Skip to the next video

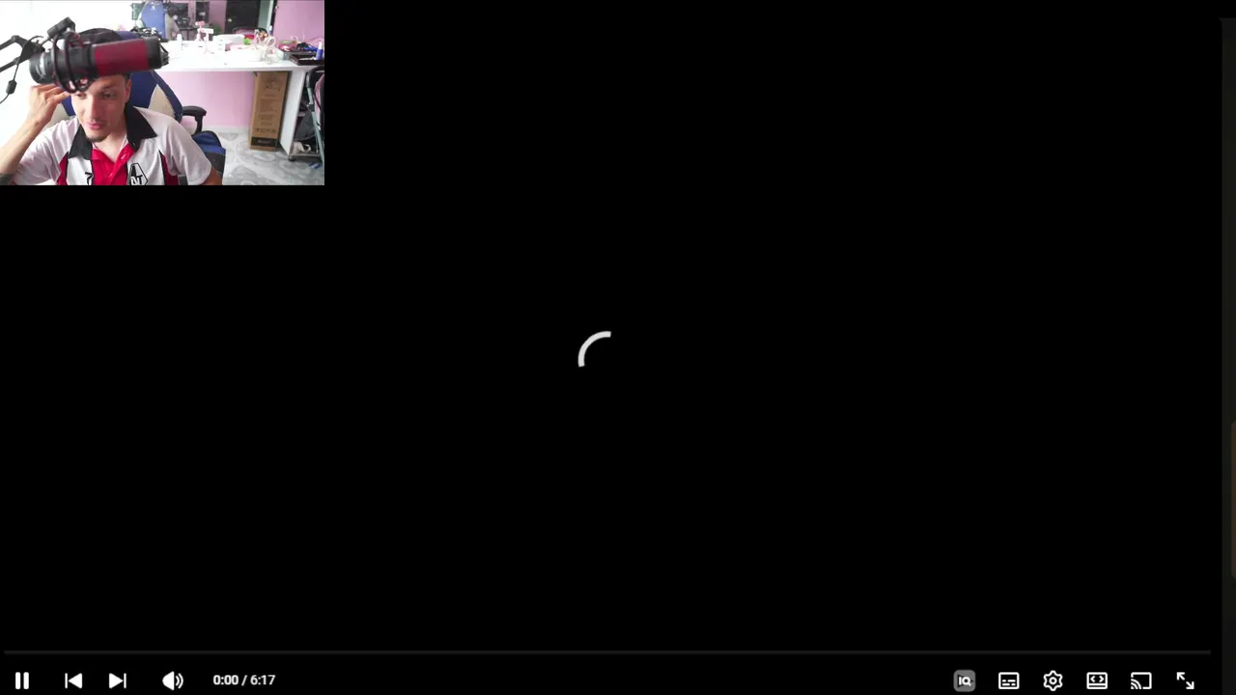[117, 681]
